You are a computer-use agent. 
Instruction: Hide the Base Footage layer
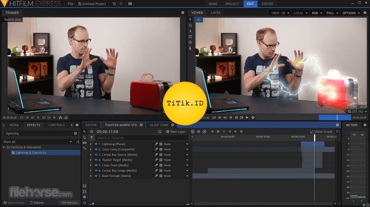point(96,176)
